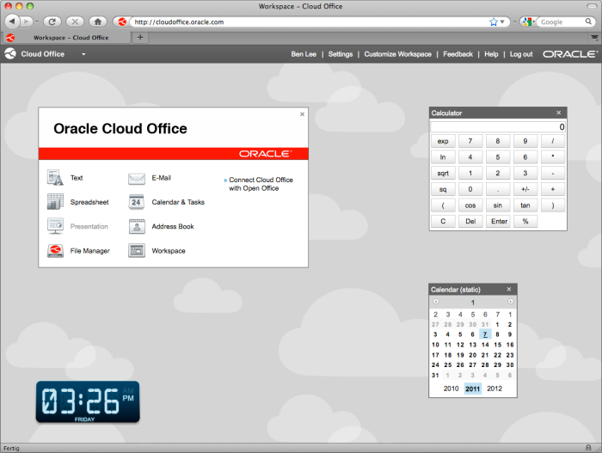The width and height of the screenshot is (602, 453).
Task: Open the Presentation app icon
Action: tap(55, 226)
